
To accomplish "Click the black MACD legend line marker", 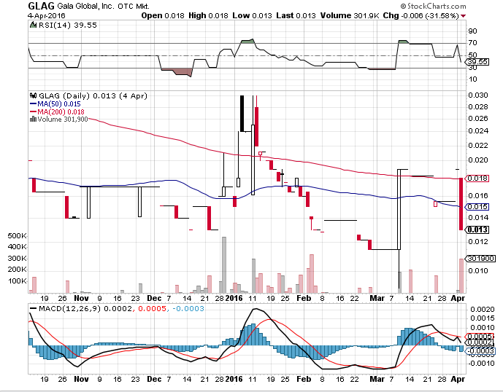I will [x=33, y=309].
